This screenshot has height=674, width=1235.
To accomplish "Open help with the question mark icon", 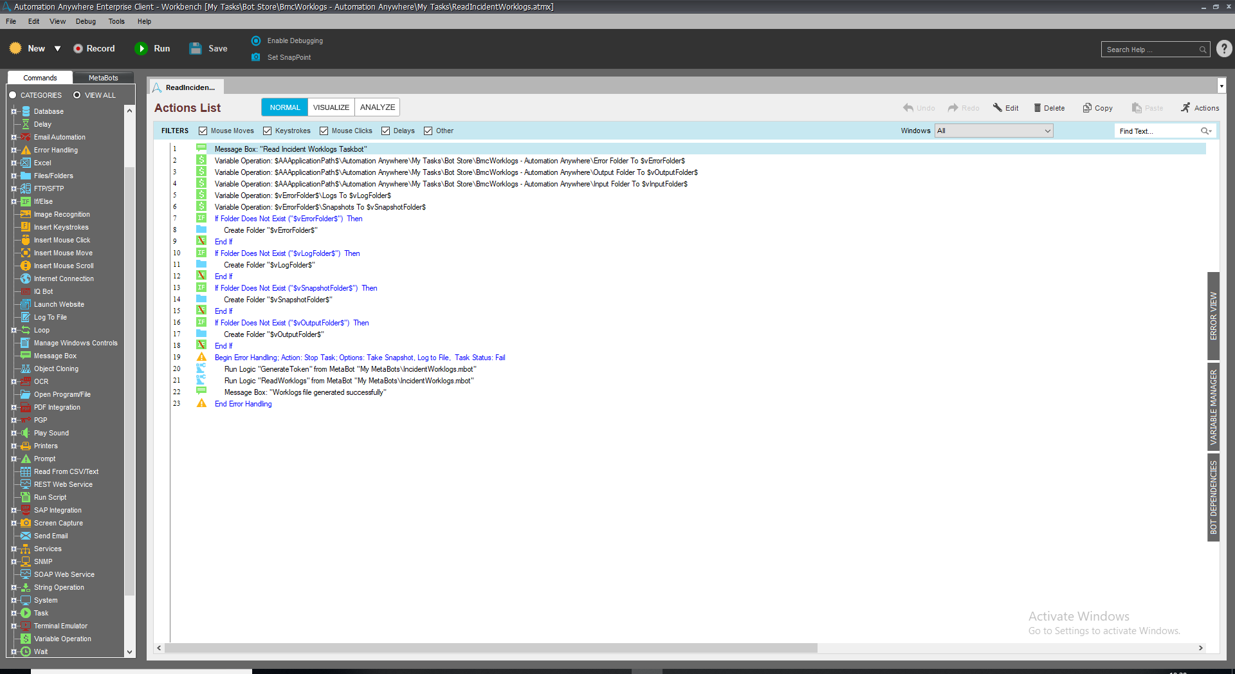I will click(x=1224, y=49).
